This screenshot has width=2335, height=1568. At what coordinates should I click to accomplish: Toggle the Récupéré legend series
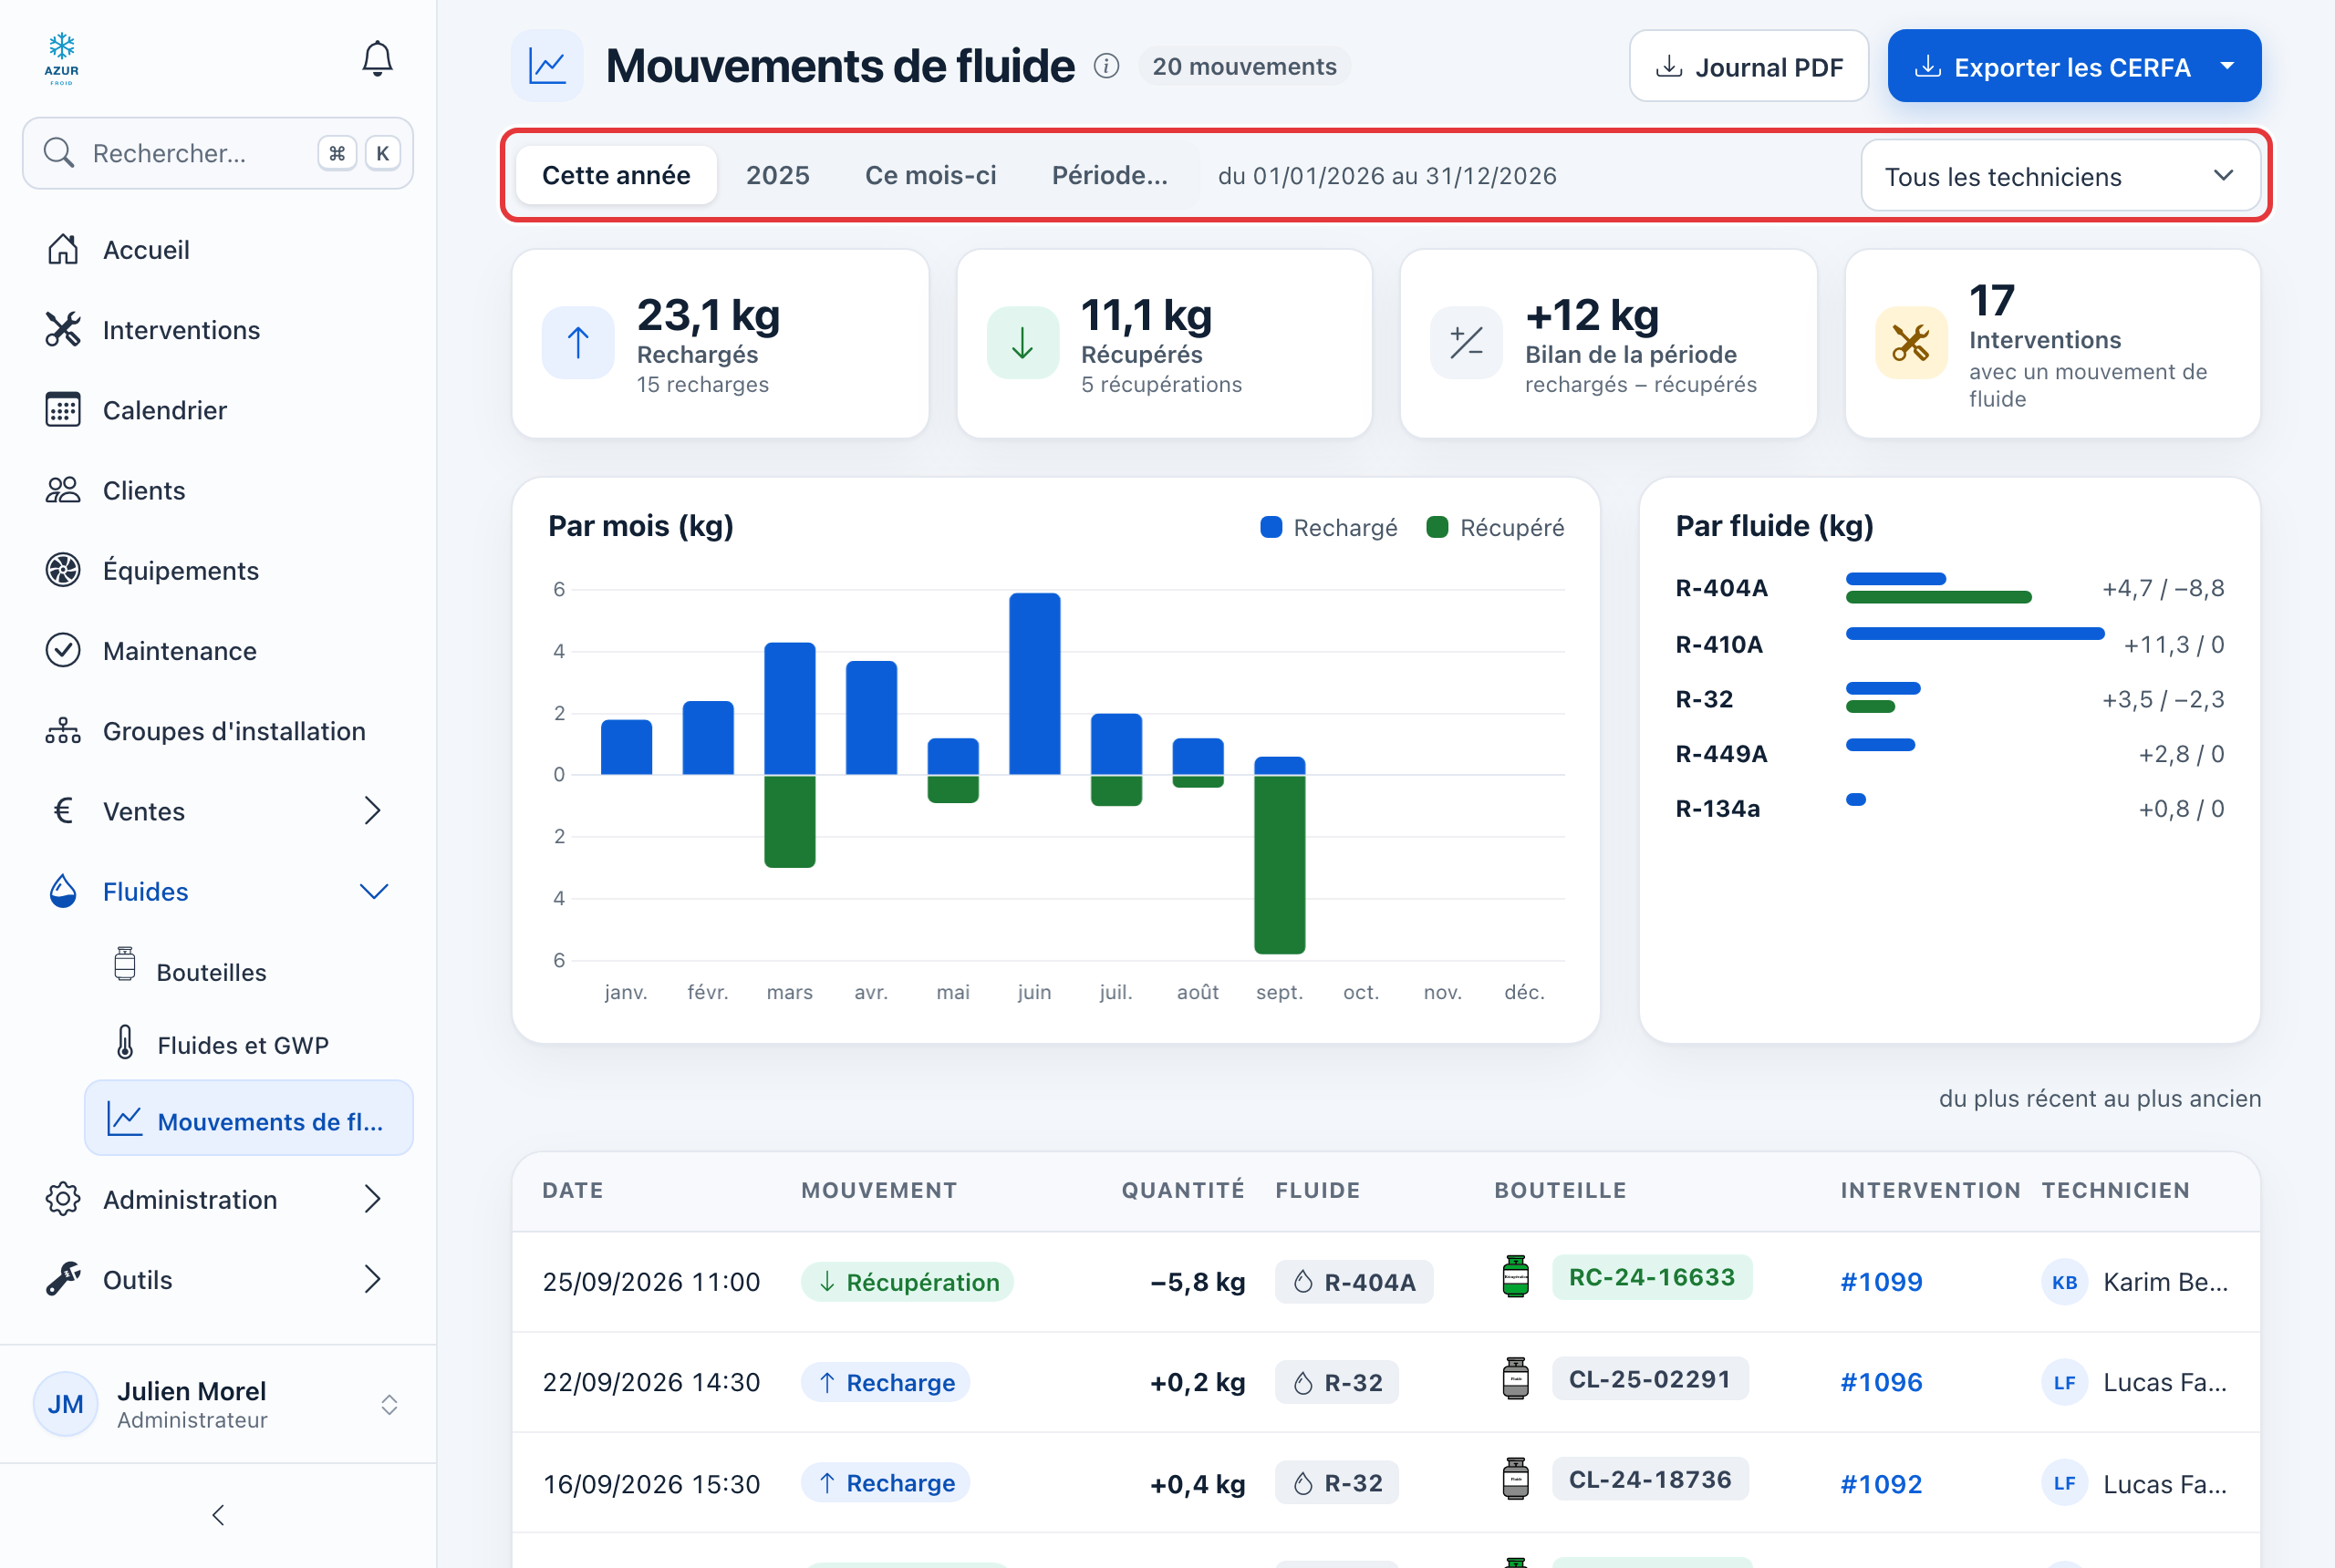pyautogui.click(x=1495, y=527)
